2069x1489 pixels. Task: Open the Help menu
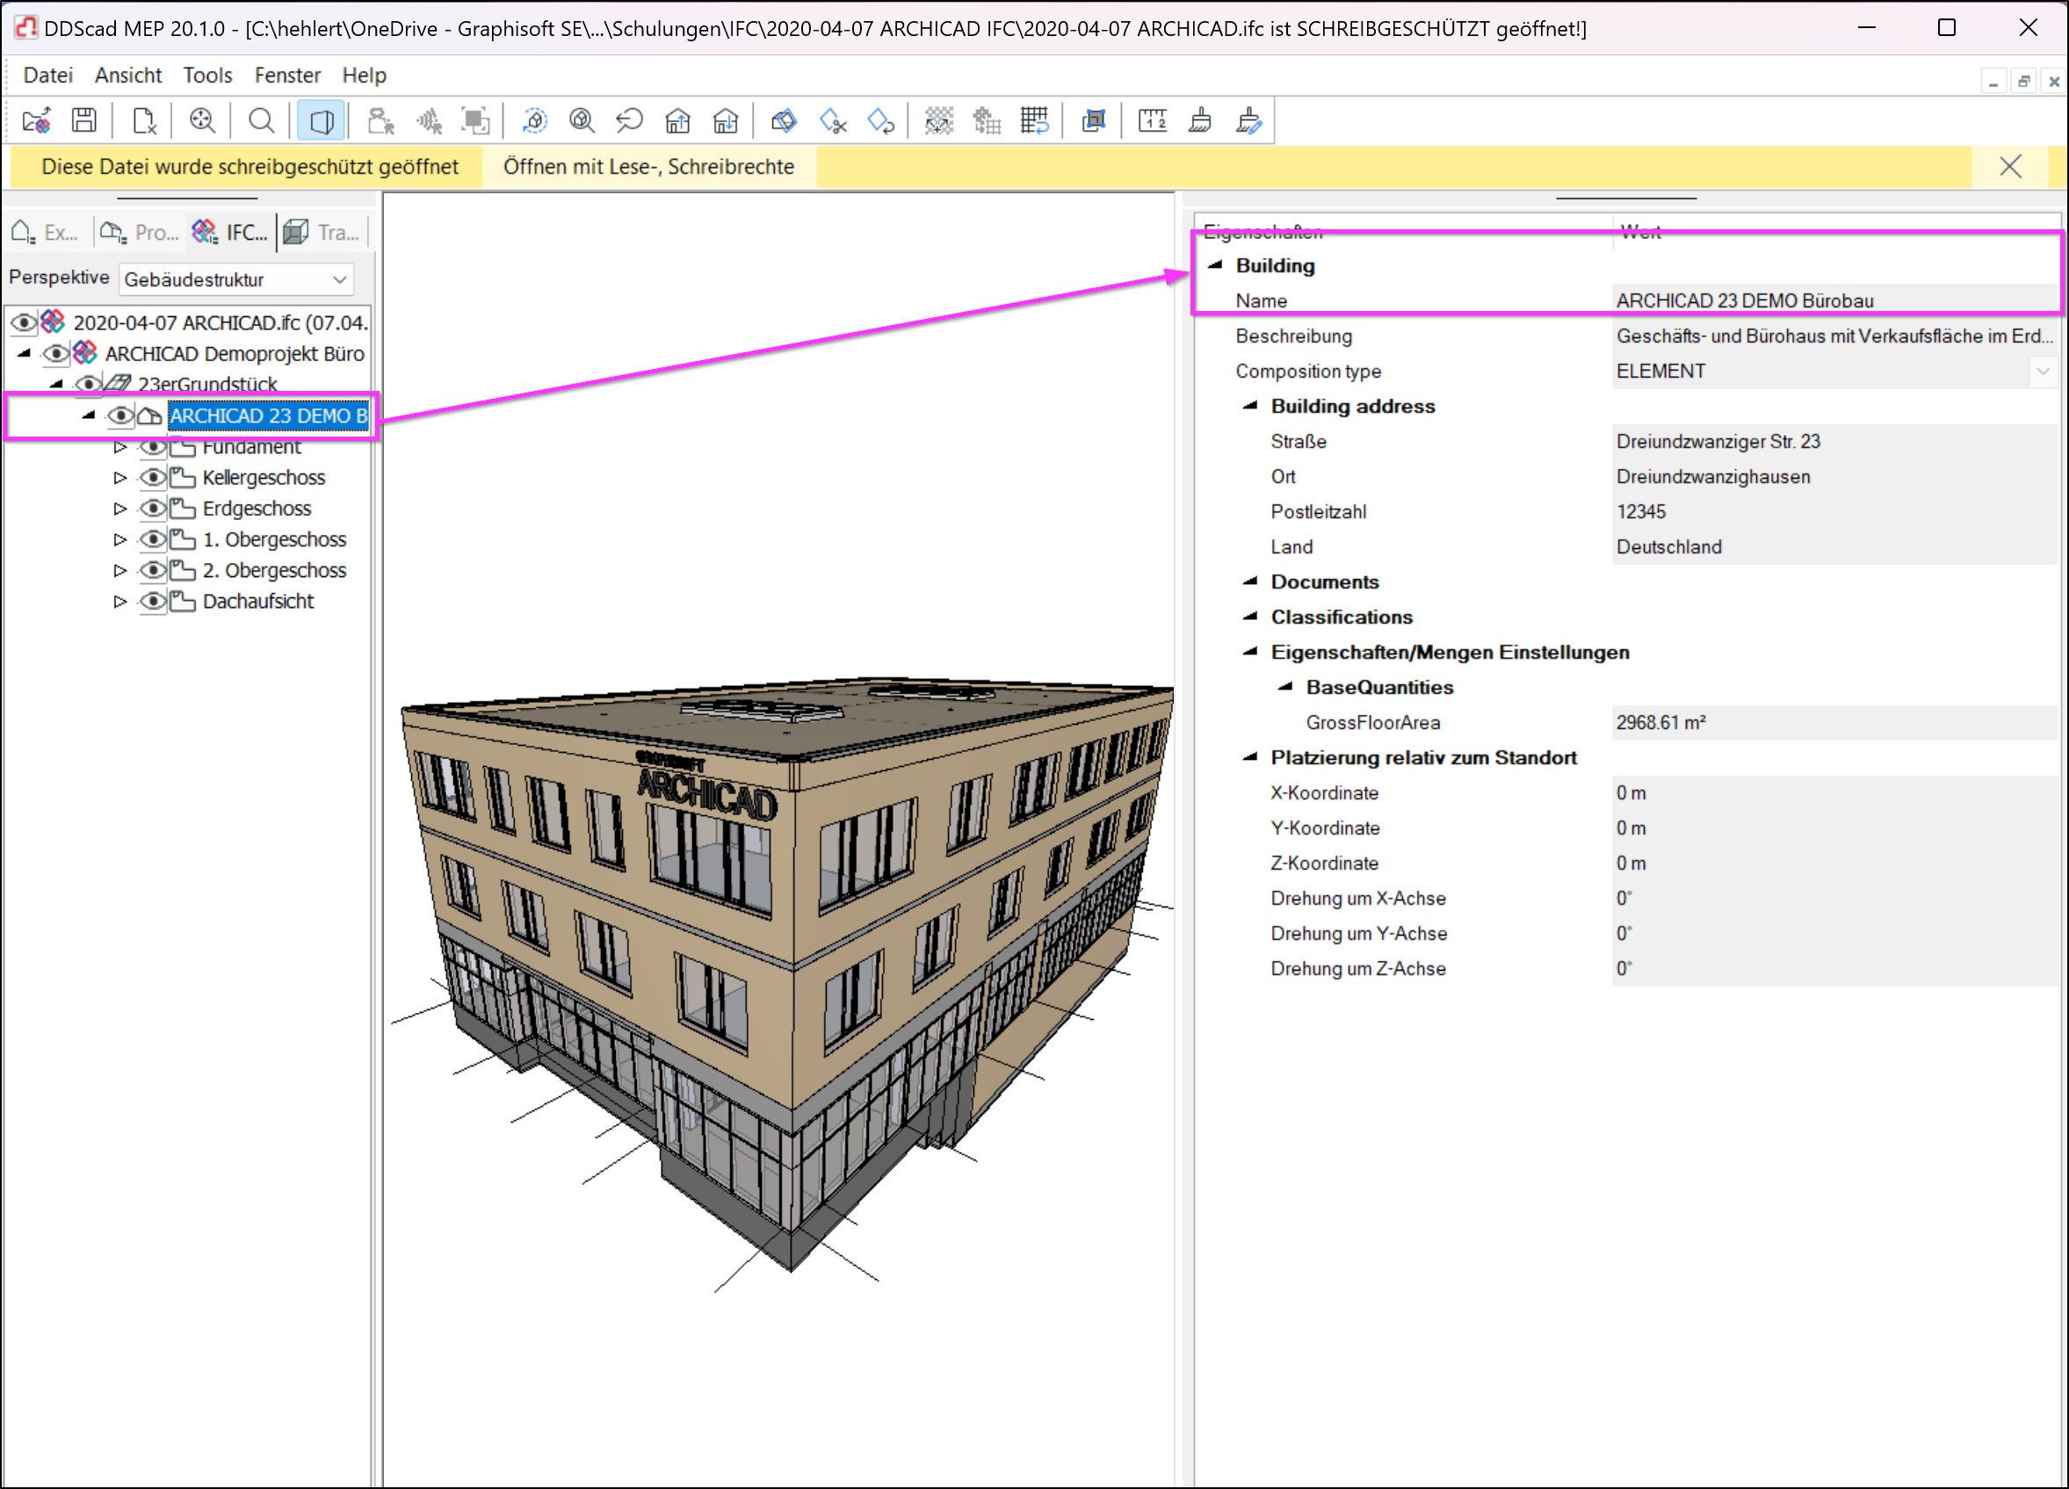tap(364, 75)
